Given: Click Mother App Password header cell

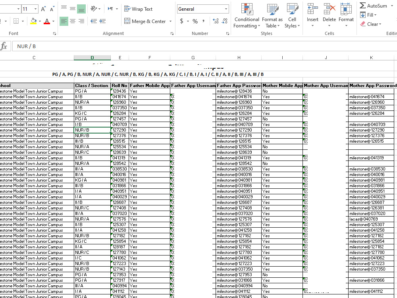Looking at the screenshot, I should coord(371,86).
